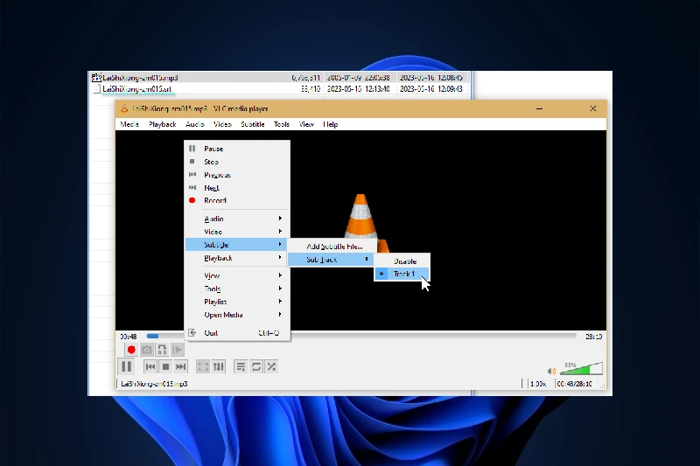This screenshot has height=466, width=700.
Task: Adjust the volume slider
Action: [581, 369]
